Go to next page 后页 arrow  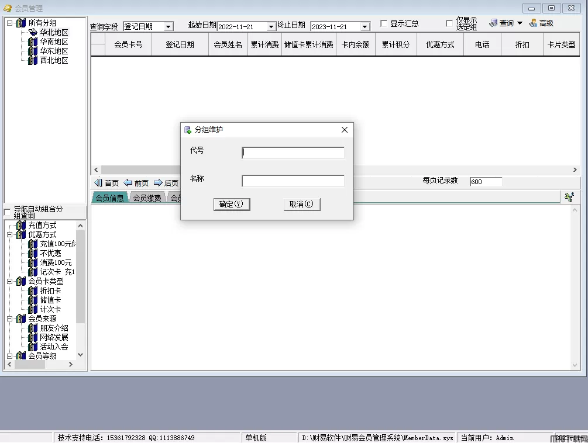[x=158, y=183]
